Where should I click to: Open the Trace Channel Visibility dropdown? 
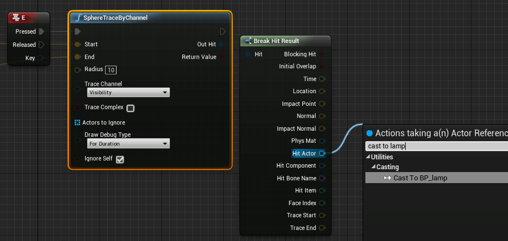pyautogui.click(x=128, y=93)
